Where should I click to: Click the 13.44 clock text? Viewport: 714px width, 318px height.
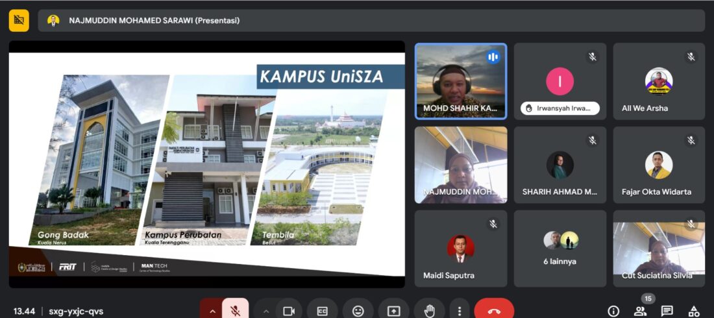(24, 312)
